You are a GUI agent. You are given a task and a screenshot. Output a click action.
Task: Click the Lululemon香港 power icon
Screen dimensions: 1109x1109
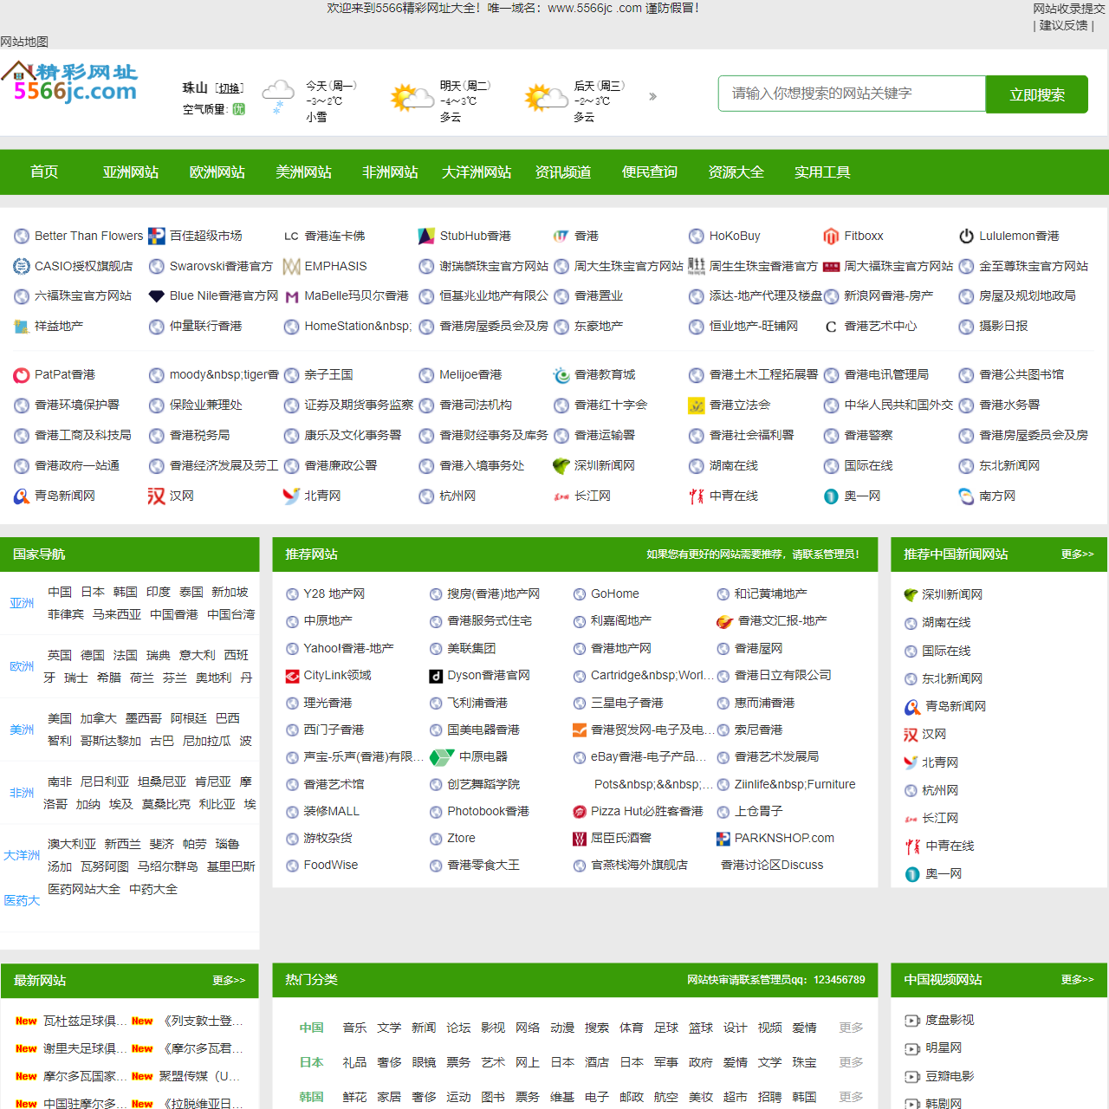(x=966, y=236)
